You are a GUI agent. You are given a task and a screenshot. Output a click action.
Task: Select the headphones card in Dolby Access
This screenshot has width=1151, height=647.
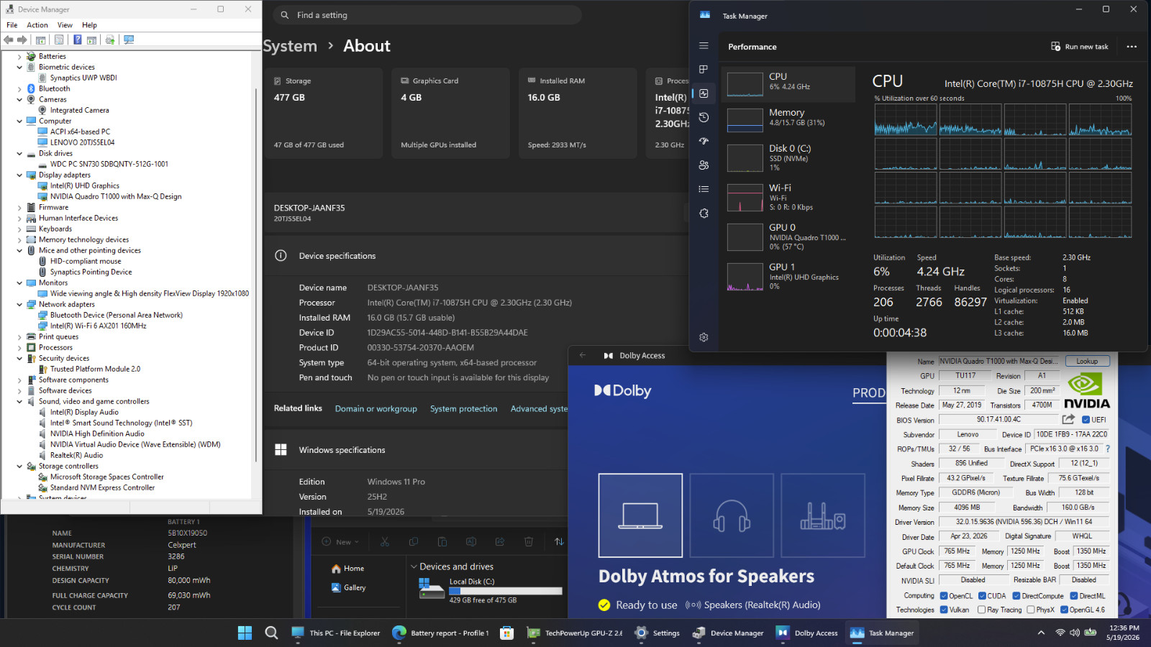pos(732,515)
